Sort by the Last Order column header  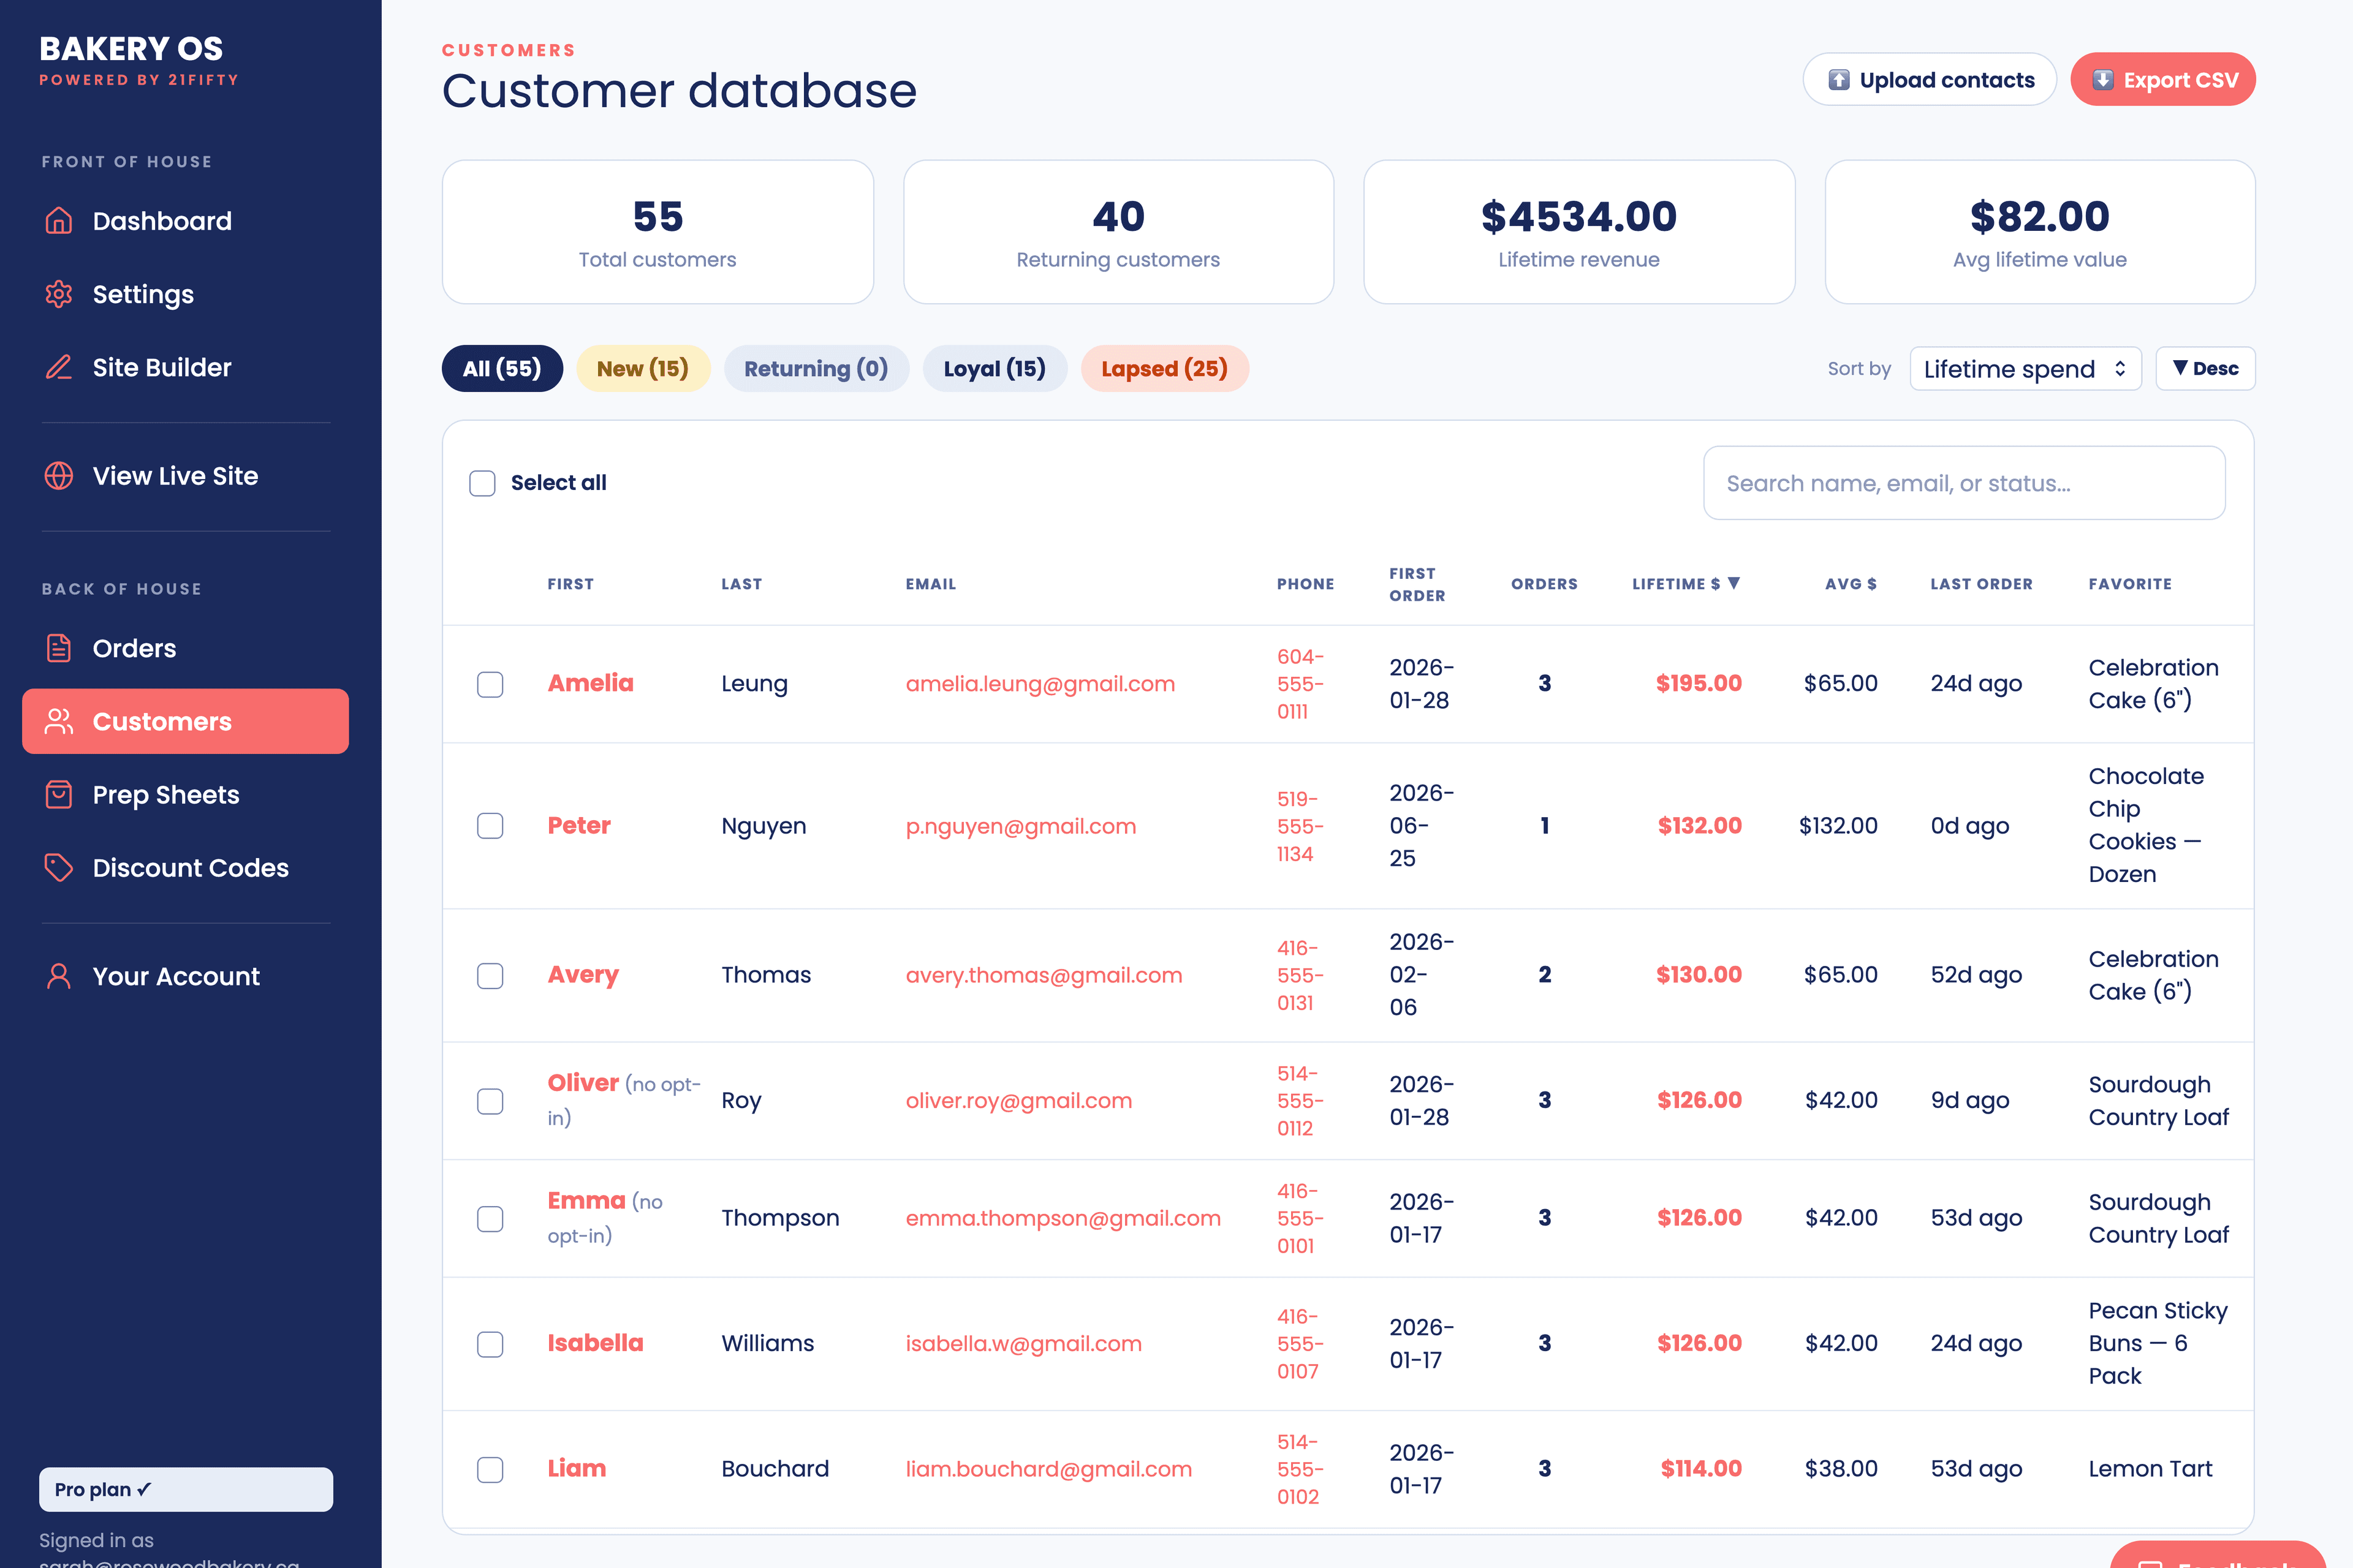1982,584
